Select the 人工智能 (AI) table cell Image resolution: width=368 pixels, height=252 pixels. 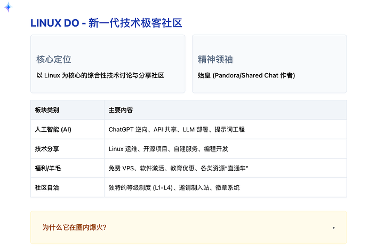[67, 129]
